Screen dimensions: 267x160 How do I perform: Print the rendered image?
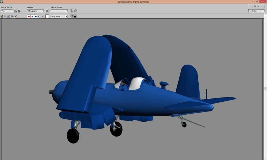pyautogui.click(x=12, y=16)
